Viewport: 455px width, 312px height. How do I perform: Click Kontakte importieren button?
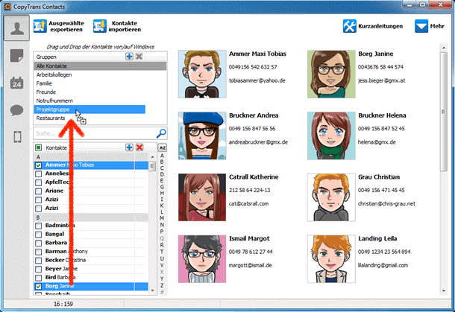click(x=117, y=26)
